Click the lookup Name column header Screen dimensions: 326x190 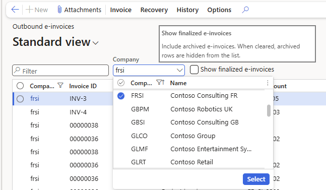point(178,83)
